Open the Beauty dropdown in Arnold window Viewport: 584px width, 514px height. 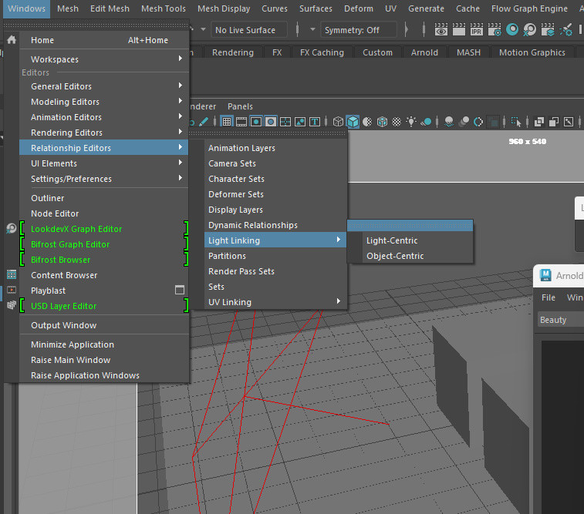[561, 320]
